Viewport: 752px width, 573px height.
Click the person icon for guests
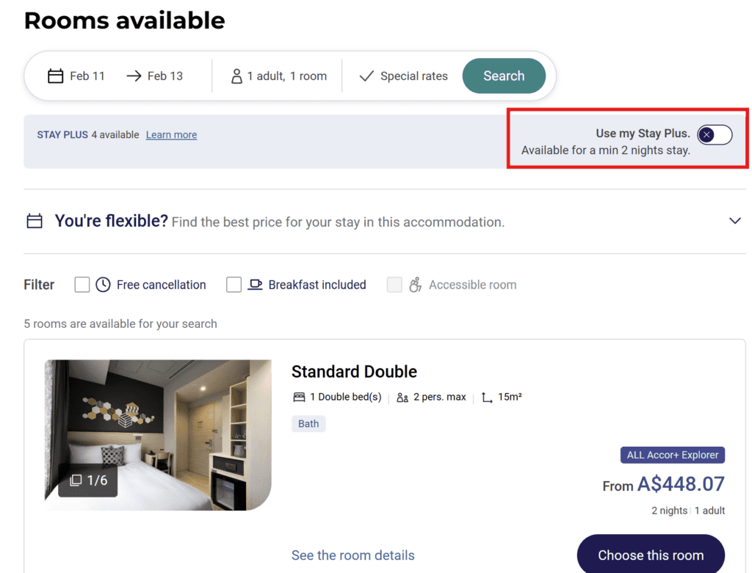pyautogui.click(x=236, y=76)
